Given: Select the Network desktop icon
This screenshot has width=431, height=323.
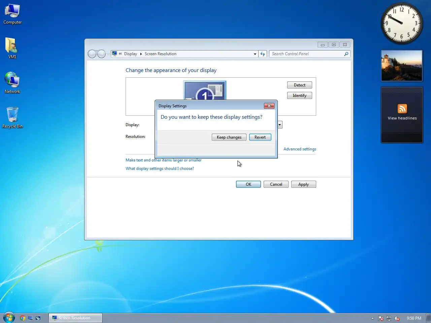Looking at the screenshot, I should pyautogui.click(x=12, y=83).
